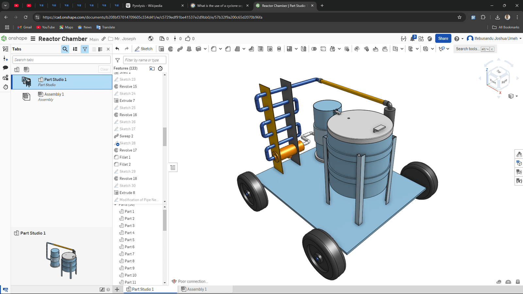The image size is (523, 294).
Task: Switch tab manager to detailed list view
Action: [100, 49]
